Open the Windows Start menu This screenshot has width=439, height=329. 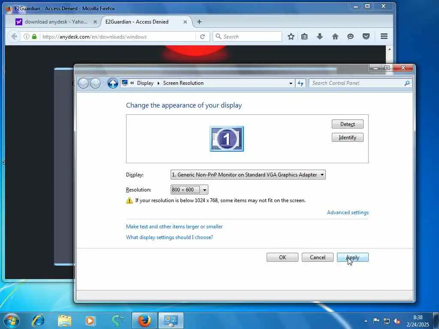pos(11,320)
